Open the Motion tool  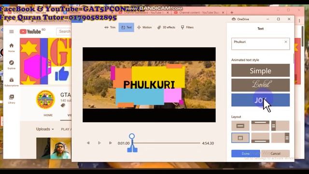pyautogui.click(x=144, y=28)
